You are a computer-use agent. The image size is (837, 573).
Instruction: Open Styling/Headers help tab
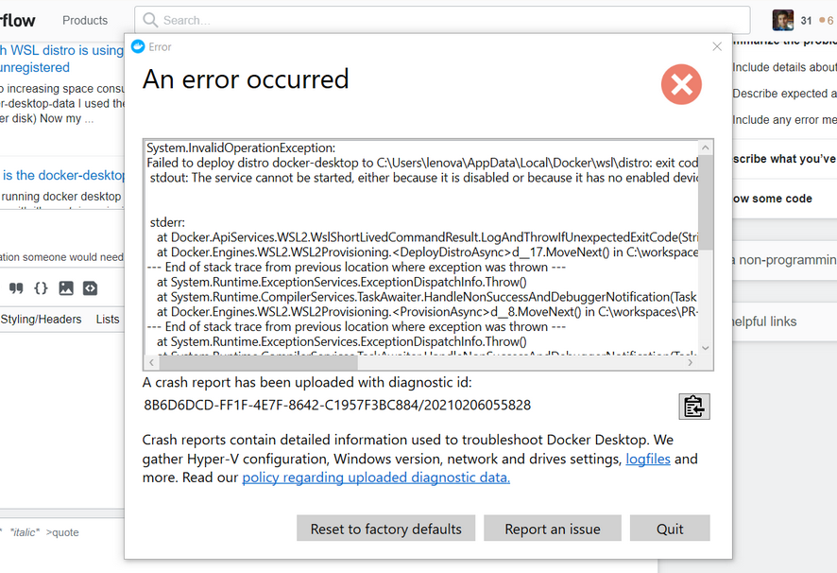pyautogui.click(x=41, y=319)
